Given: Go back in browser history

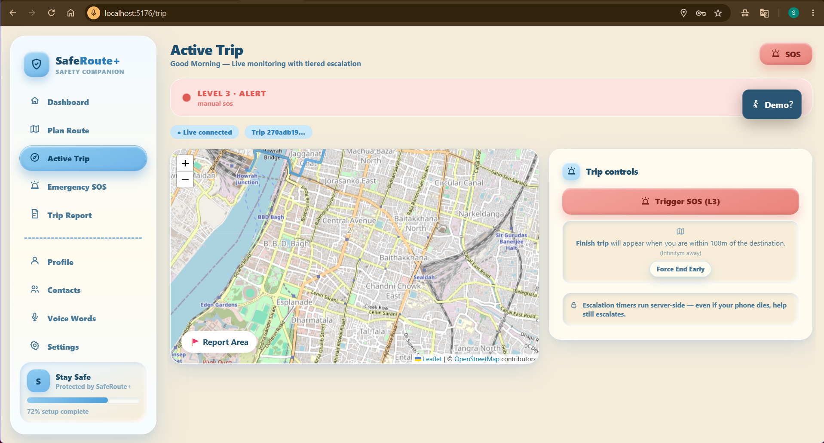Looking at the screenshot, I should pos(13,13).
